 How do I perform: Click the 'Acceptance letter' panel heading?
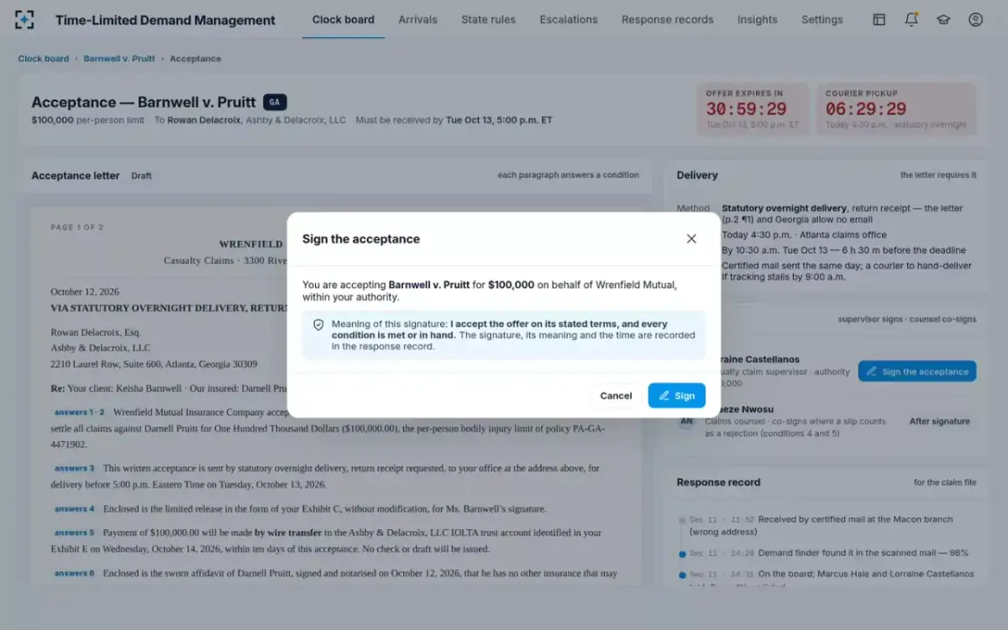[76, 176]
